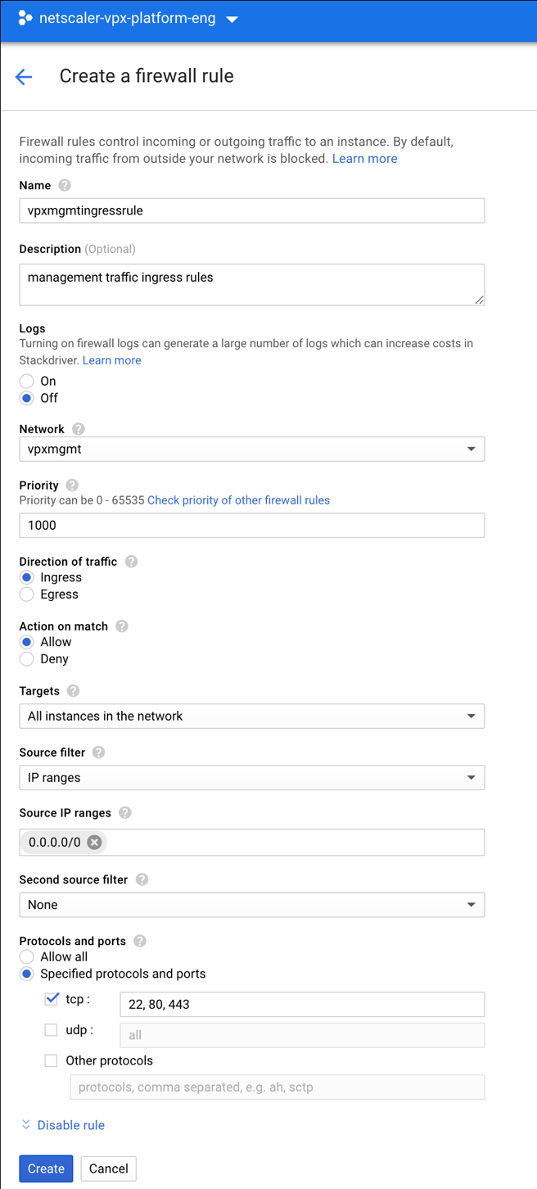Select Specified protocols and ports radio button
Screen dimensions: 537x1189
pos(27,974)
